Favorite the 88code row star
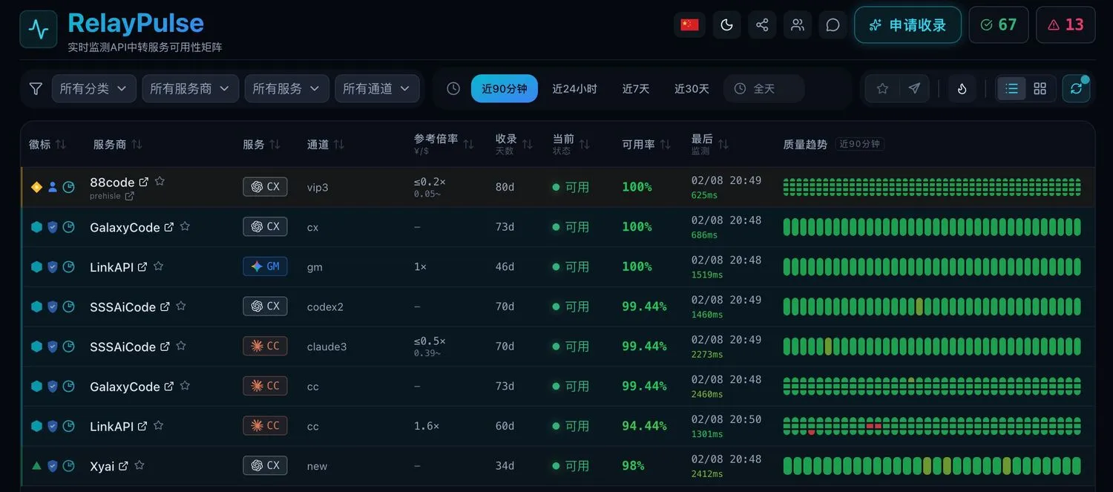 [x=160, y=181]
